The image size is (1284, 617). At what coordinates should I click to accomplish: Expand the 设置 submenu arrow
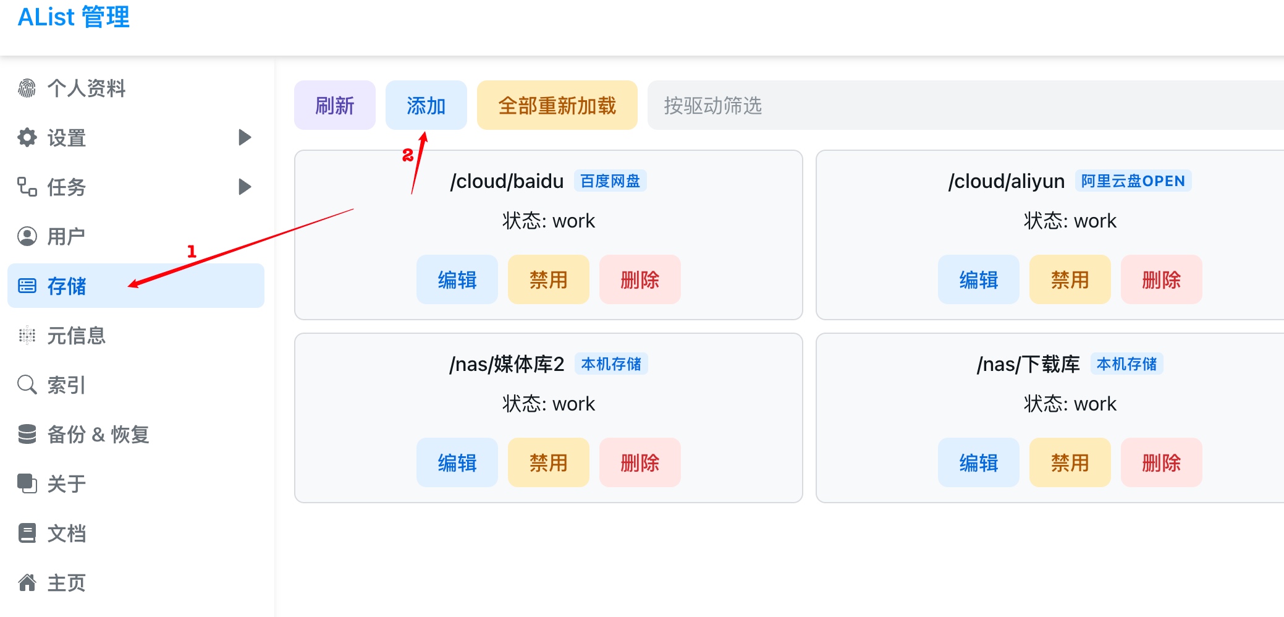click(245, 137)
